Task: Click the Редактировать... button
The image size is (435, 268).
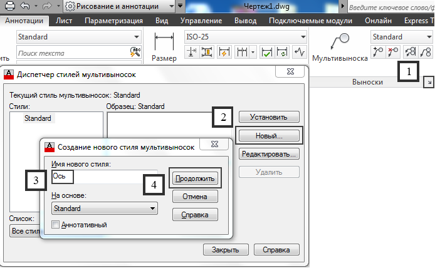Action: pyautogui.click(x=269, y=154)
